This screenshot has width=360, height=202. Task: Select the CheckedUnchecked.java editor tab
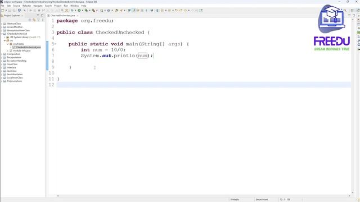(62, 15)
